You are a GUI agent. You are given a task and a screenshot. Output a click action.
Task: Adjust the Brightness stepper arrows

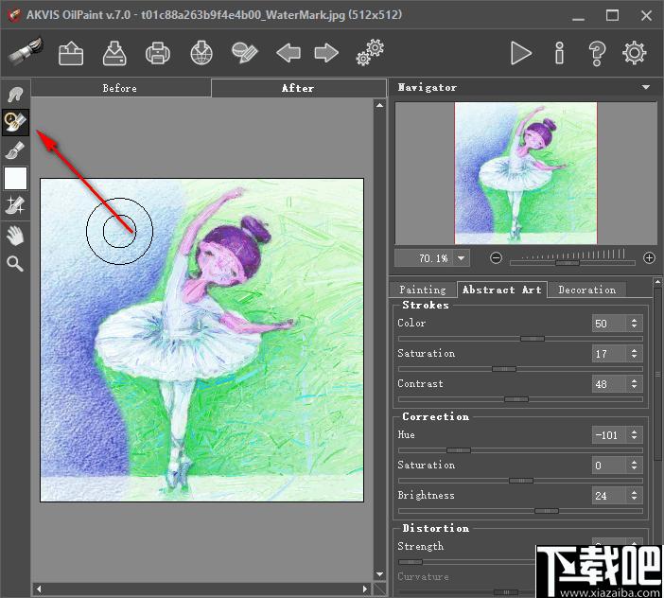(x=634, y=496)
